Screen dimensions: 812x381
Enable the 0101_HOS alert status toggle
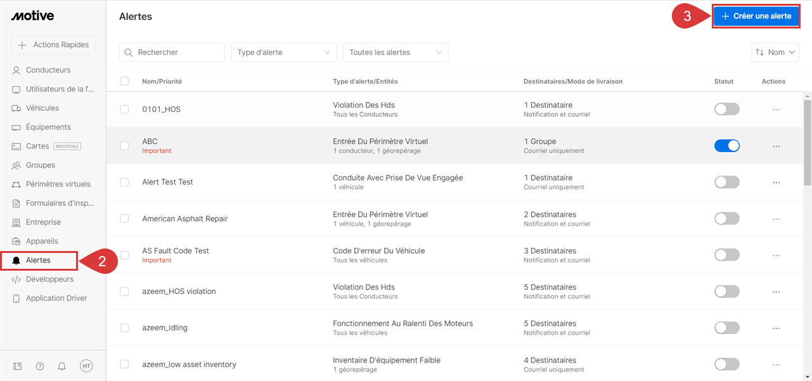pyautogui.click(x=726, y=109)
